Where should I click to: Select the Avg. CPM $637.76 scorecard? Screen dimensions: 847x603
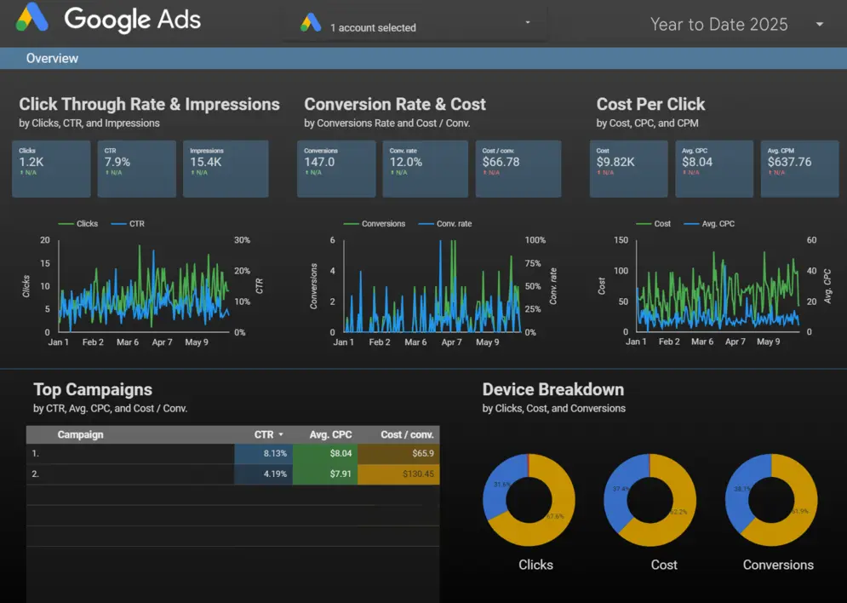pos(799,169)
